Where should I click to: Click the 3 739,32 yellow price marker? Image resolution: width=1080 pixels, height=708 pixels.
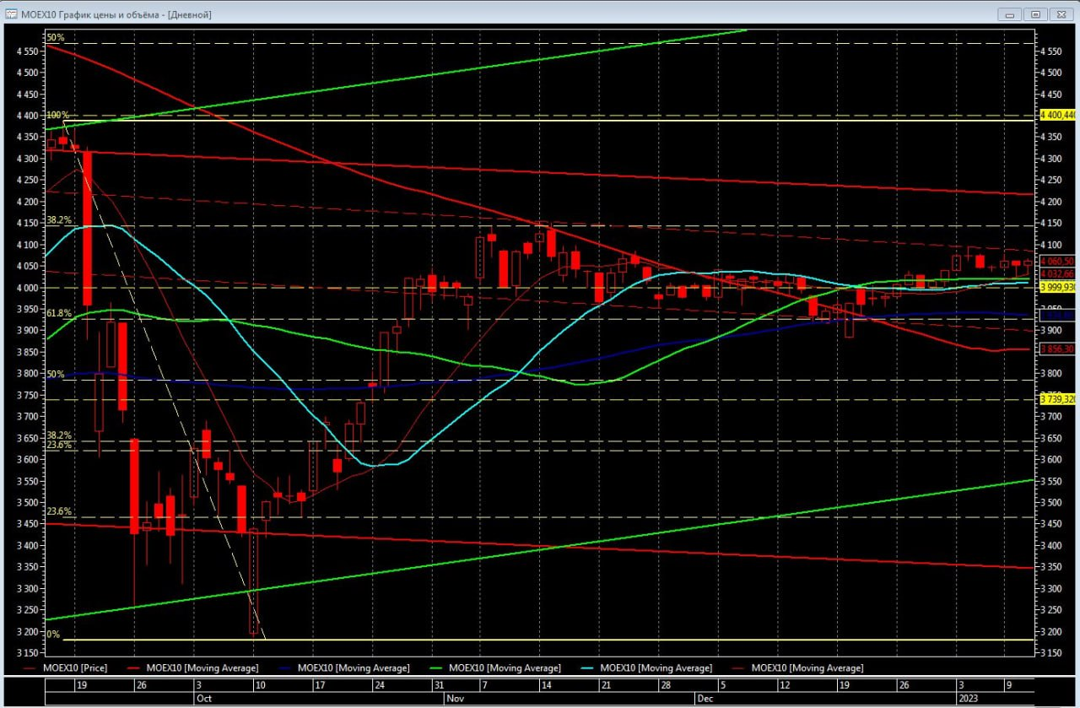pyautogui.click(x=1057, y=399)
